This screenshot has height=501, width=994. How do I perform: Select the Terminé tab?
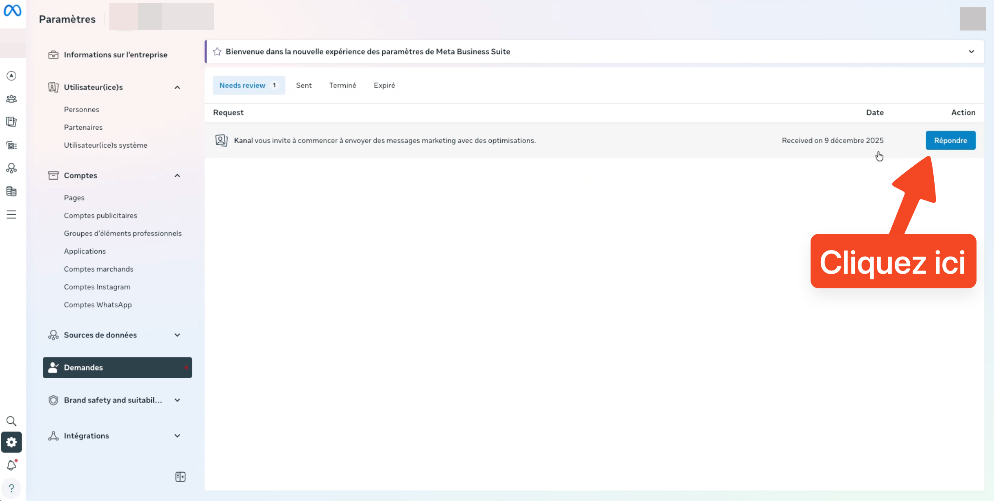click(342, 85)
